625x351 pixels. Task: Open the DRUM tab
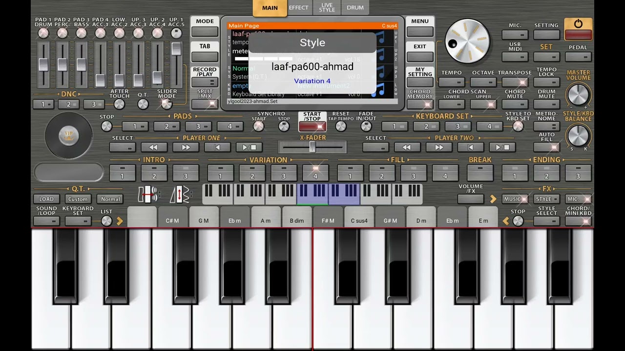pos(355,8)
